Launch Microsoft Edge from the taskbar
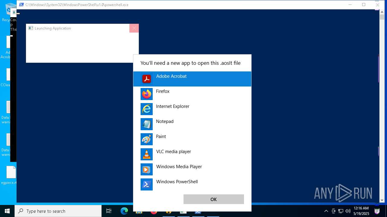The width and height of the screenshot is (387, 217). pos(124,211)
